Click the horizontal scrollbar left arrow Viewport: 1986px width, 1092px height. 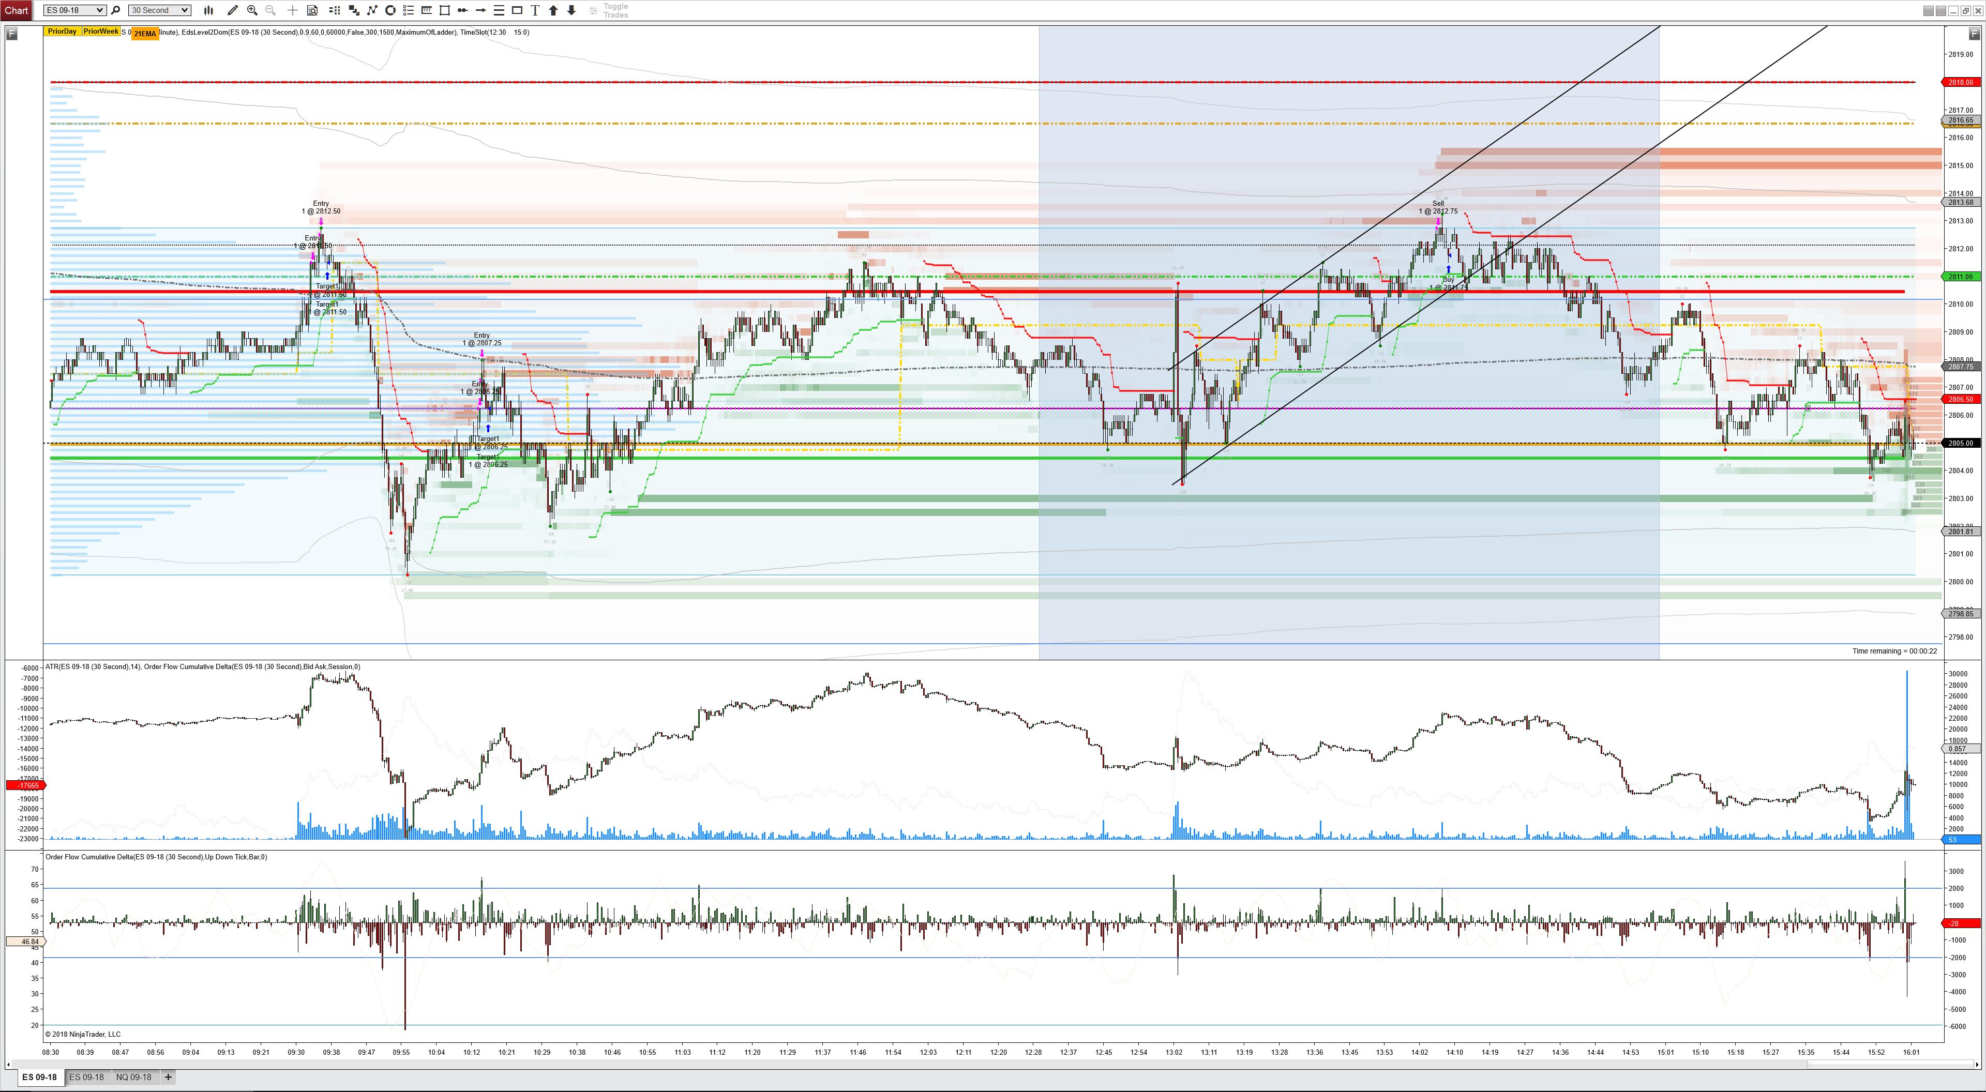point(8,1064)
